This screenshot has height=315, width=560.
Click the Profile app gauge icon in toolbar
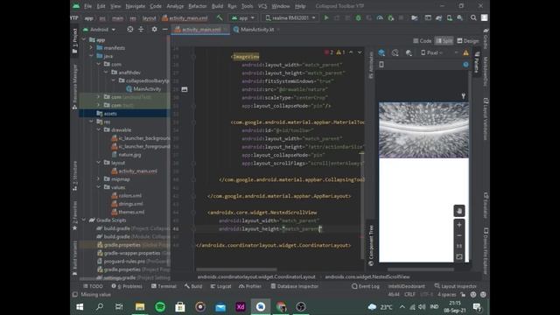pyautogui.click(x=380, y=17)
